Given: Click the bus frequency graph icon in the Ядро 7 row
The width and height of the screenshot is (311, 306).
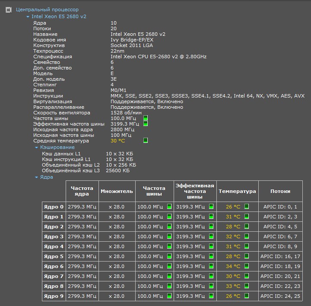Looking at the screenshot, I should pyautogui.click(x=169, y=276).
